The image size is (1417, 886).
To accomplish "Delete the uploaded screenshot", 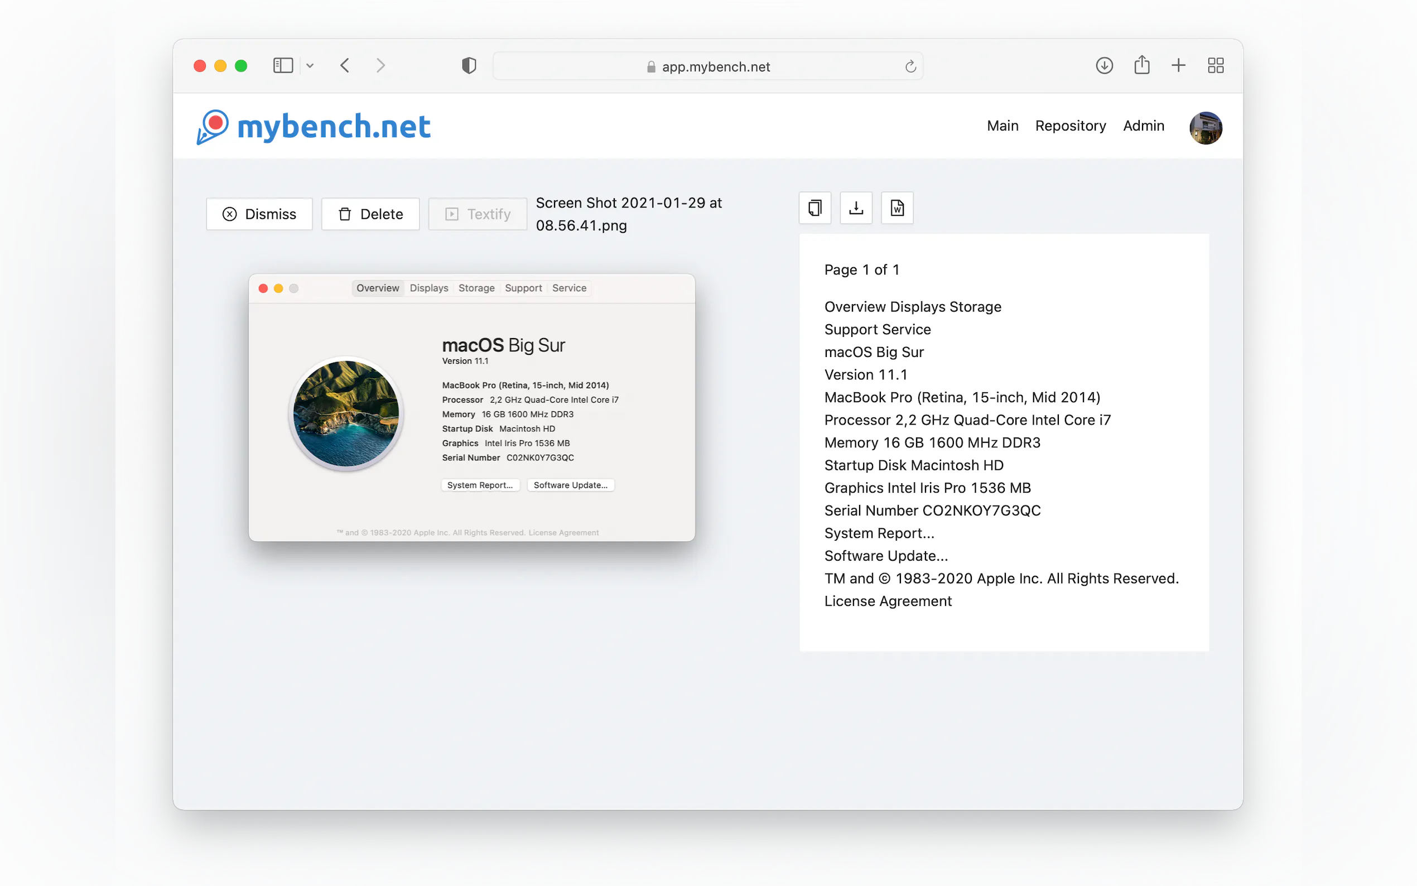I will (x=370, y=214).
